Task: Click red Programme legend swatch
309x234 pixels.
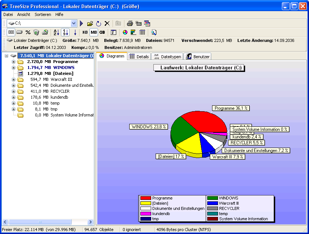Action: (146, 198)
